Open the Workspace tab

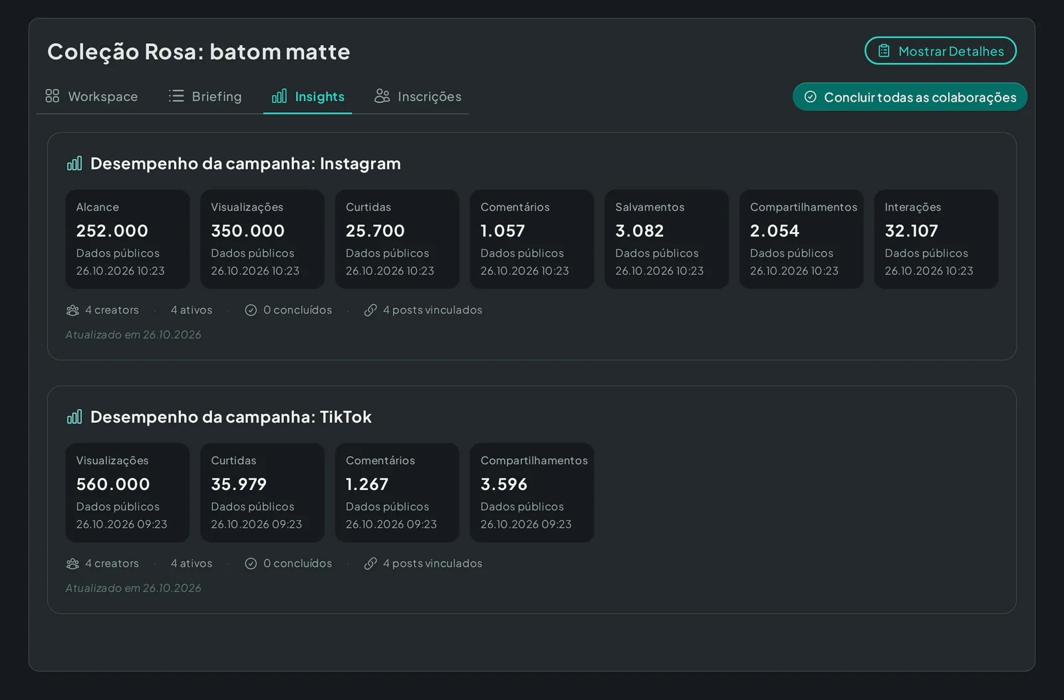point(92,96)
